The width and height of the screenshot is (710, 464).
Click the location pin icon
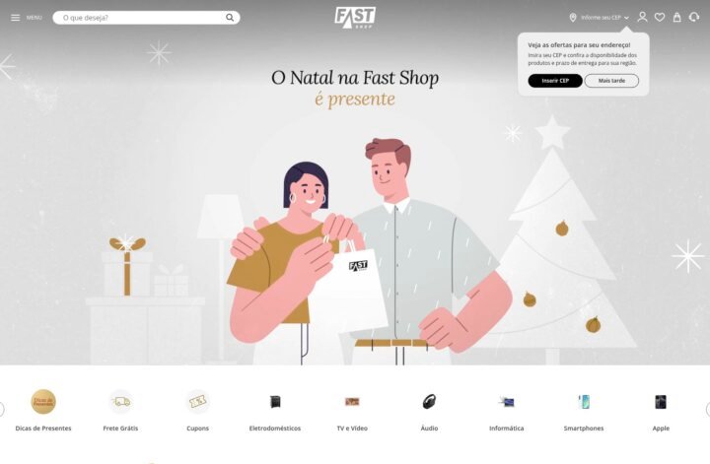pos(573,18)
